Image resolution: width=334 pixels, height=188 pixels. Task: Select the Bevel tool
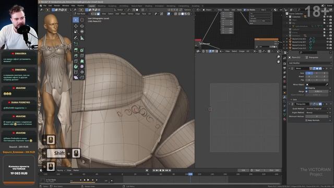pos(76,56)
